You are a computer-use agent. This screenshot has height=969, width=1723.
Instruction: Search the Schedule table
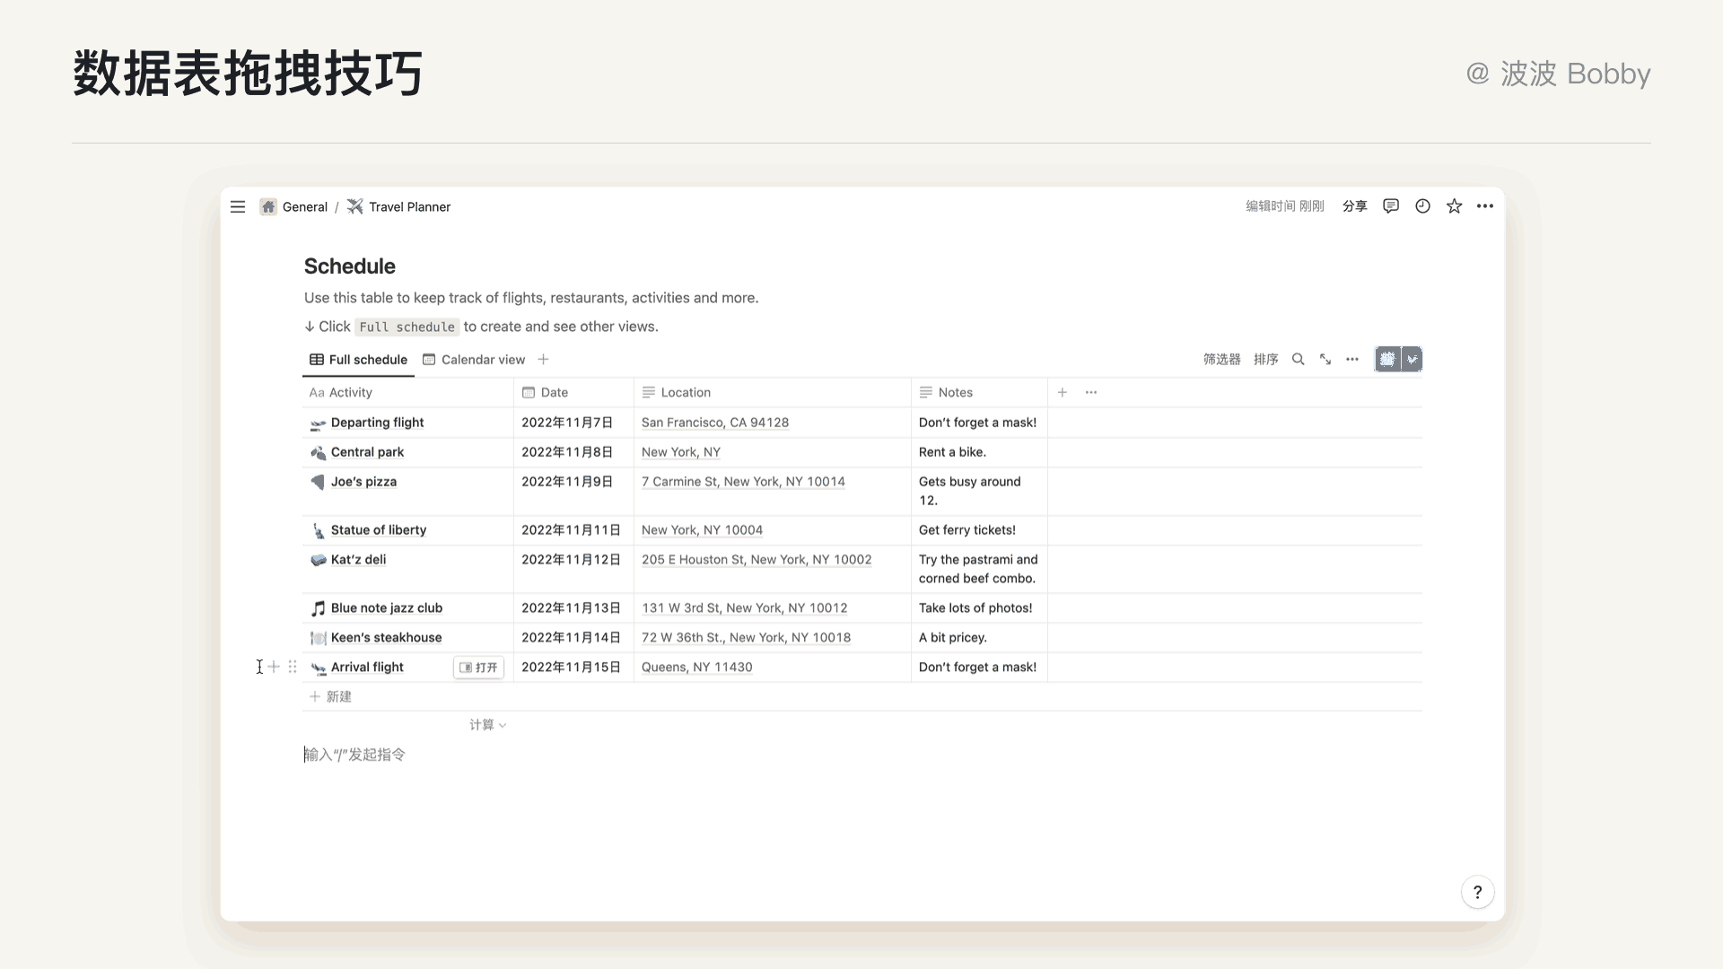[x=1298, y=360]
